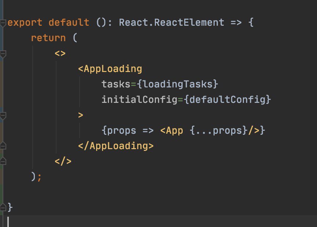Click the 'loadingTasks' value
The height and width of the screenshot is (227, 317).
point(178,84)
